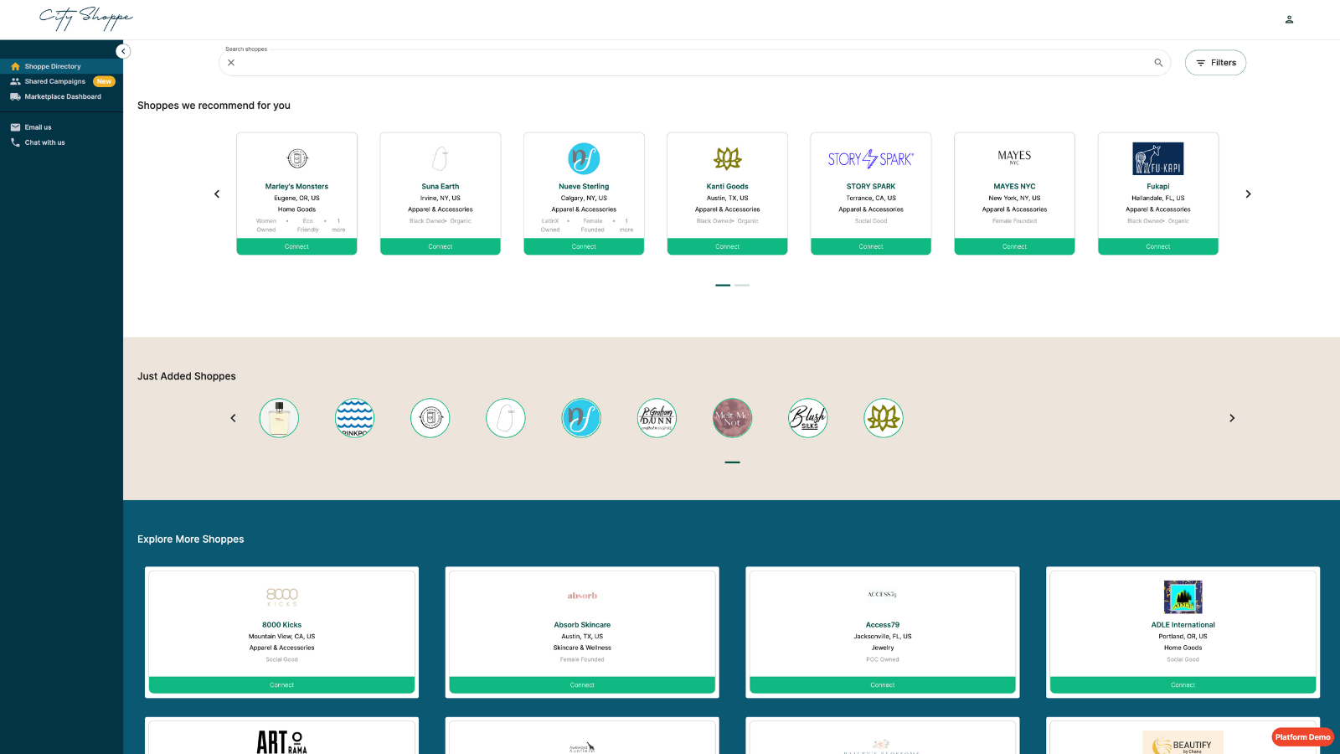
Task: Click the Just Added carousel page indicator
Action: (x=733, y=462)
